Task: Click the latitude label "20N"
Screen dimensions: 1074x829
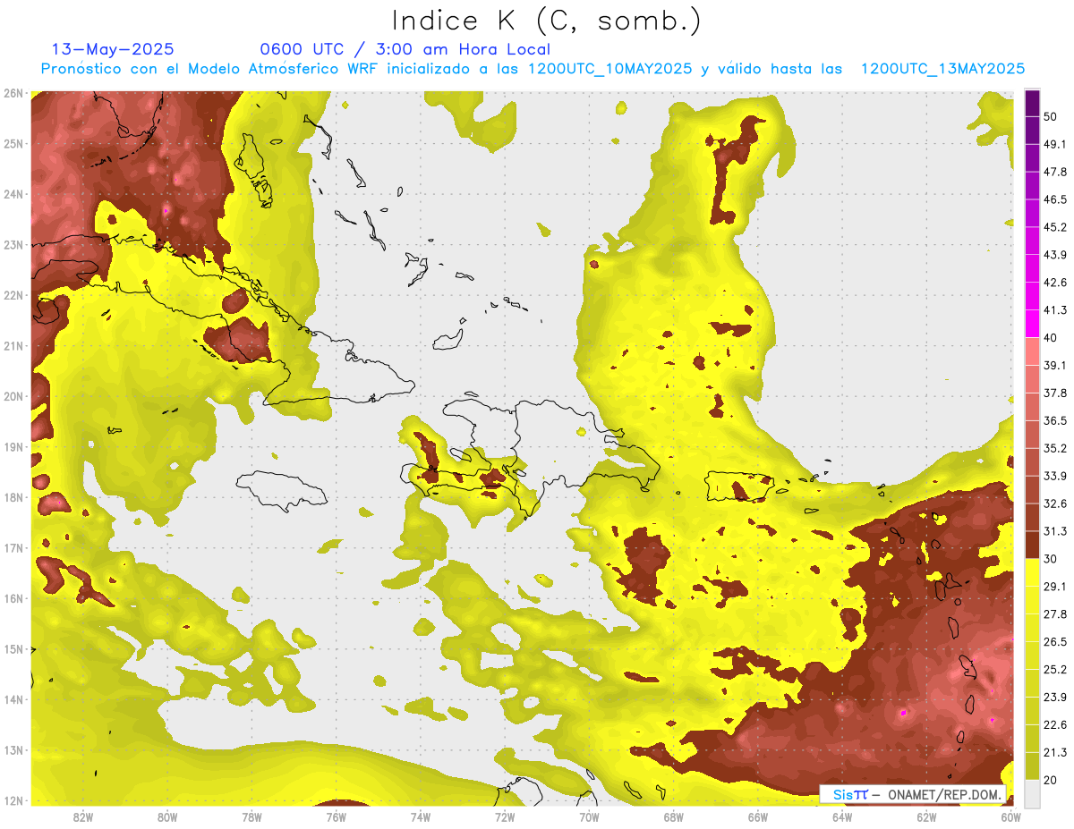Action: click(13, 396)
